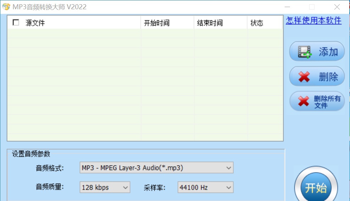Click the red X on 删除所有文件 button
Viewport: 350px width, 201px height.
coord(303,101)
